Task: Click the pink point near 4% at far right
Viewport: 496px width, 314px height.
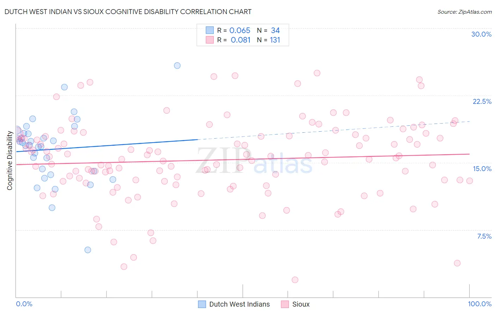Action: [x=457, y=263]
